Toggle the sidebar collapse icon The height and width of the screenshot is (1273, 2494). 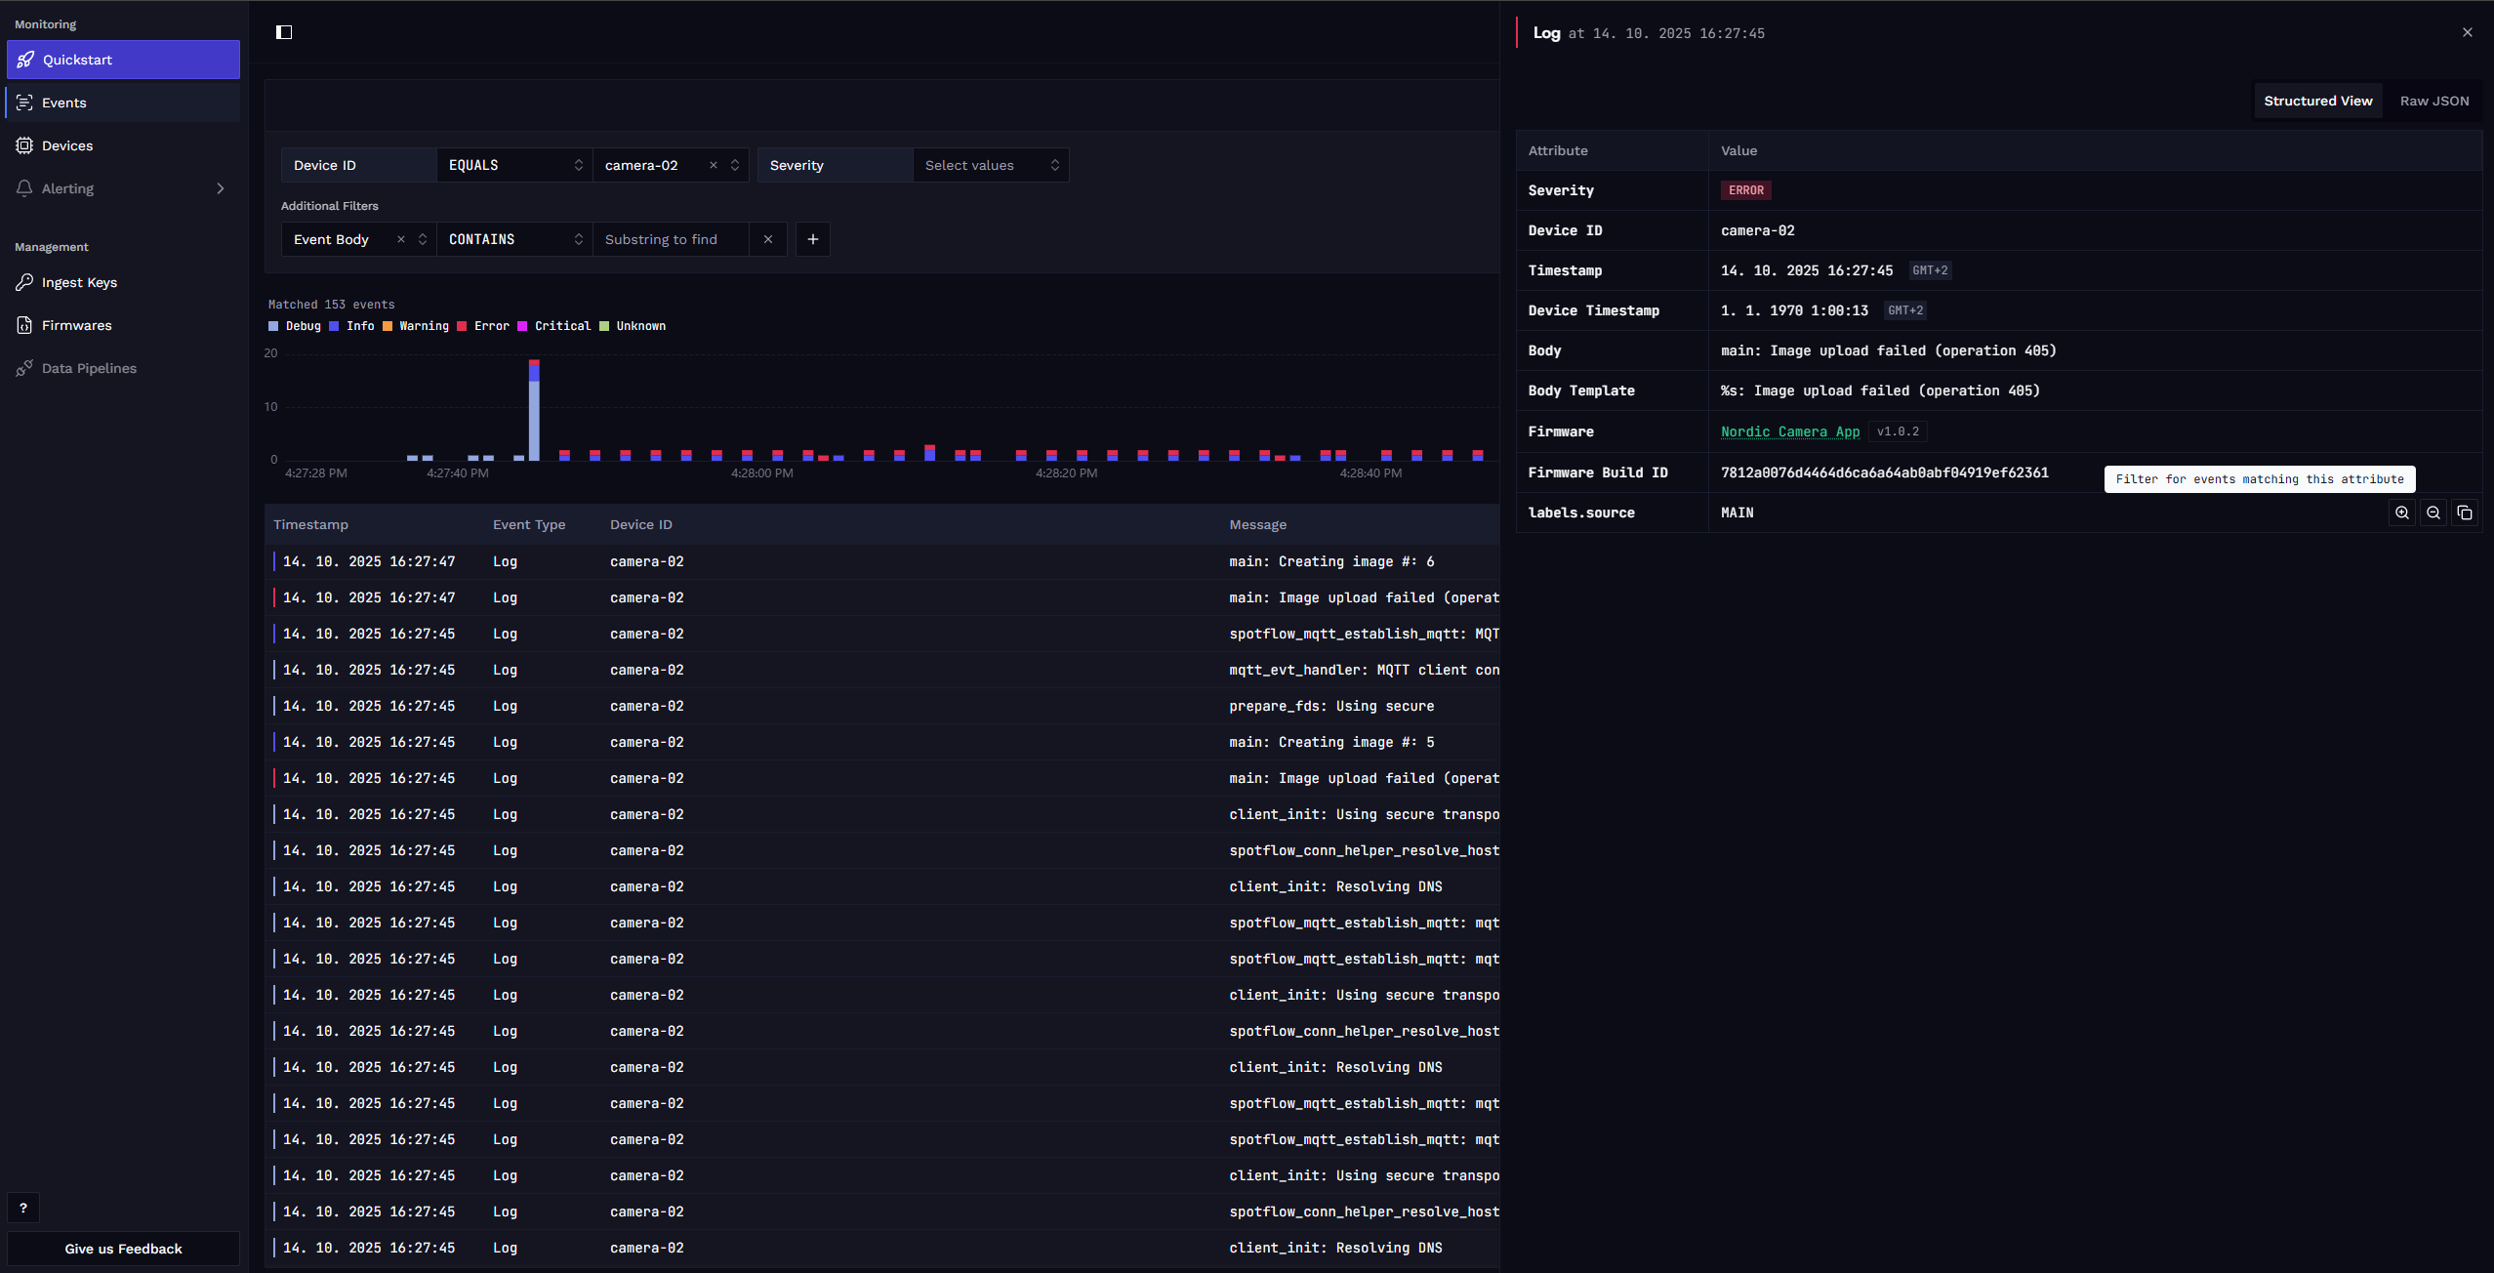(284, 32)
